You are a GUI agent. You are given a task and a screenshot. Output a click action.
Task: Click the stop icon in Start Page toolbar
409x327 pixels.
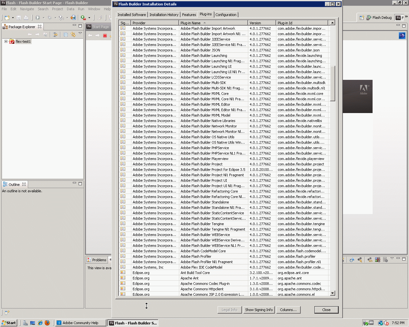tap(105, 35)
